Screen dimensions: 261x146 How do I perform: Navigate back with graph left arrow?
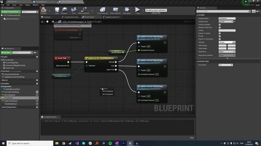(x=47, y=21)
